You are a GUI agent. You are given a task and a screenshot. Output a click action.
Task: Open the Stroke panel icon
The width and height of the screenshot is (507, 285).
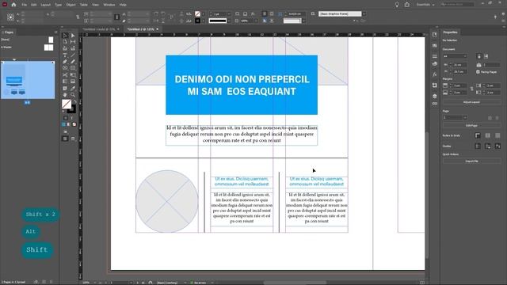[x=435, y=56]
